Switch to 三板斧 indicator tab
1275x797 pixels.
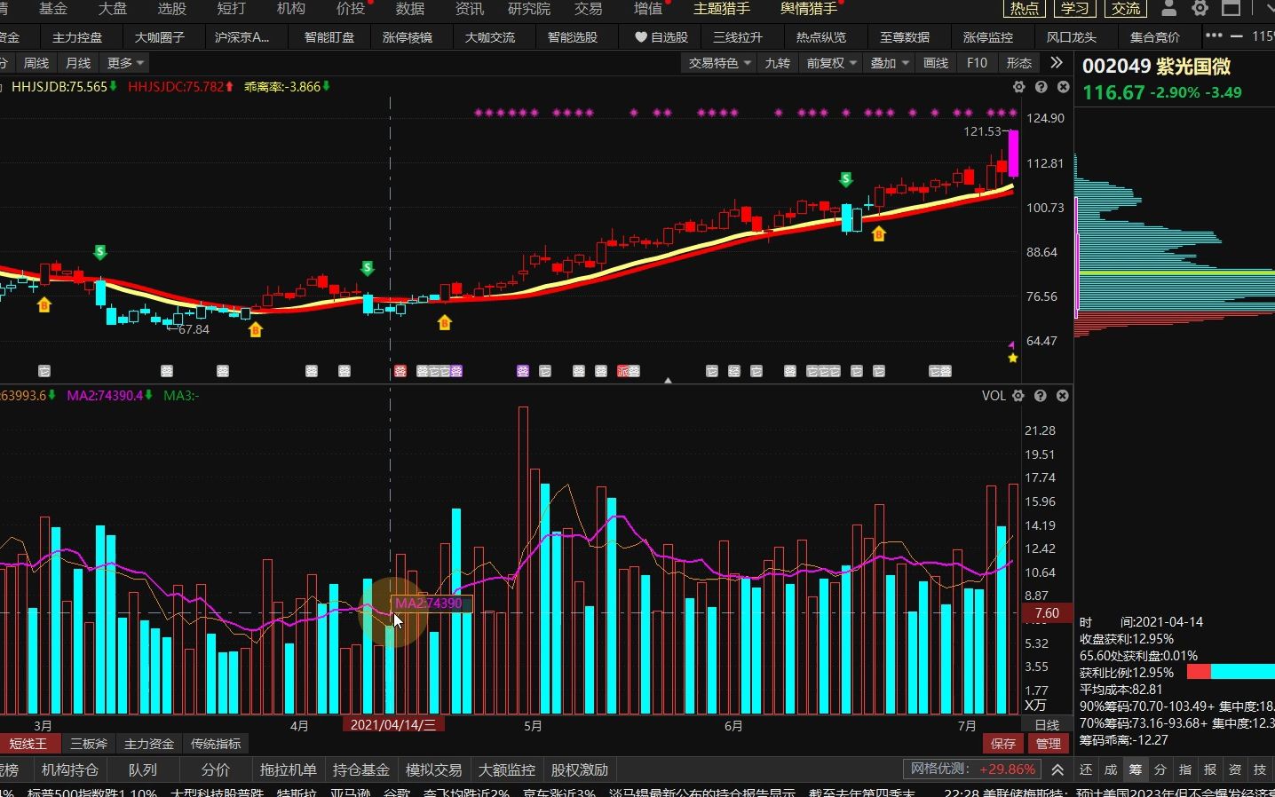coord(88,744)
